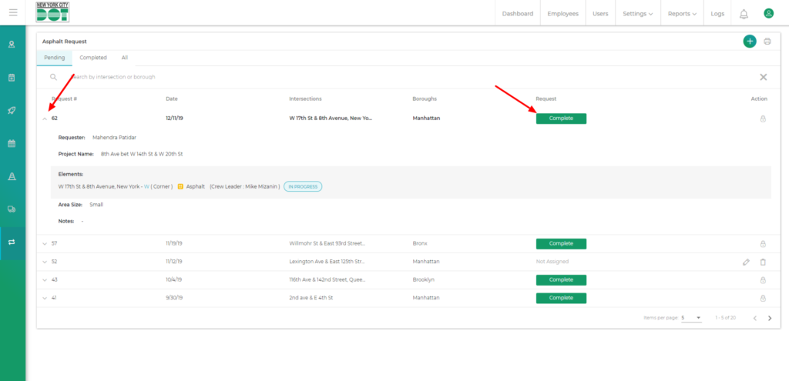Go to next page of results
789x381 pixels.
tap(769, 318)
